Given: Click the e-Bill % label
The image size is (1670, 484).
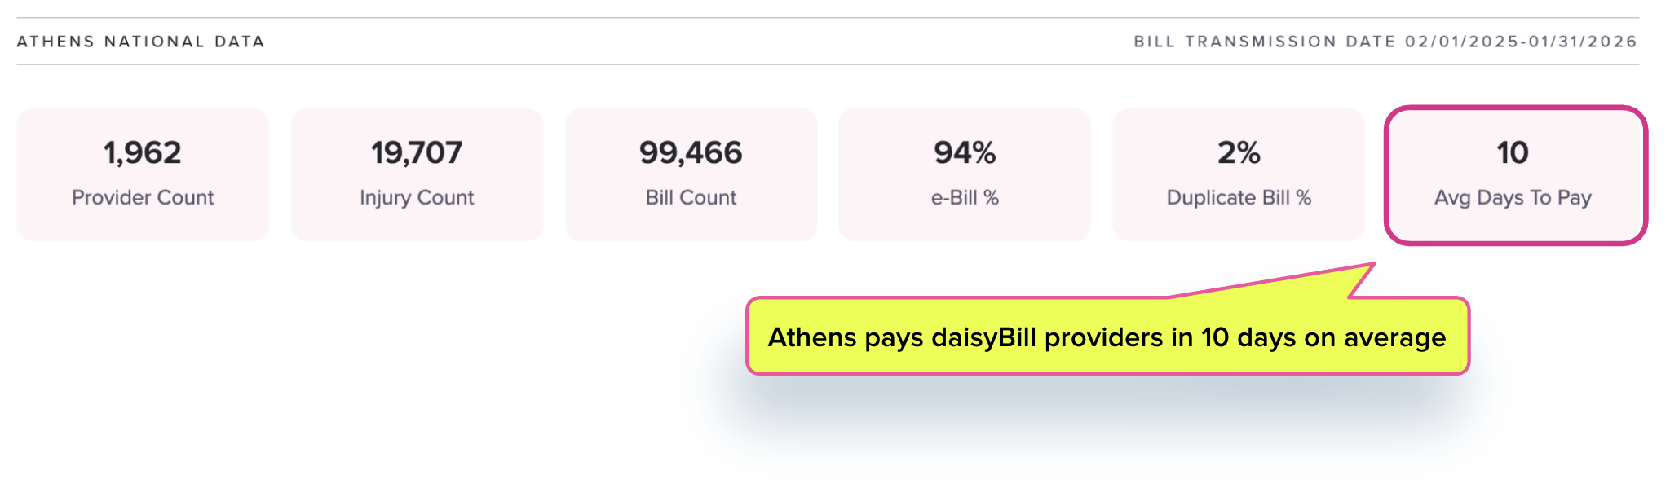Looking at the screenshot, I should coord(965,198).
